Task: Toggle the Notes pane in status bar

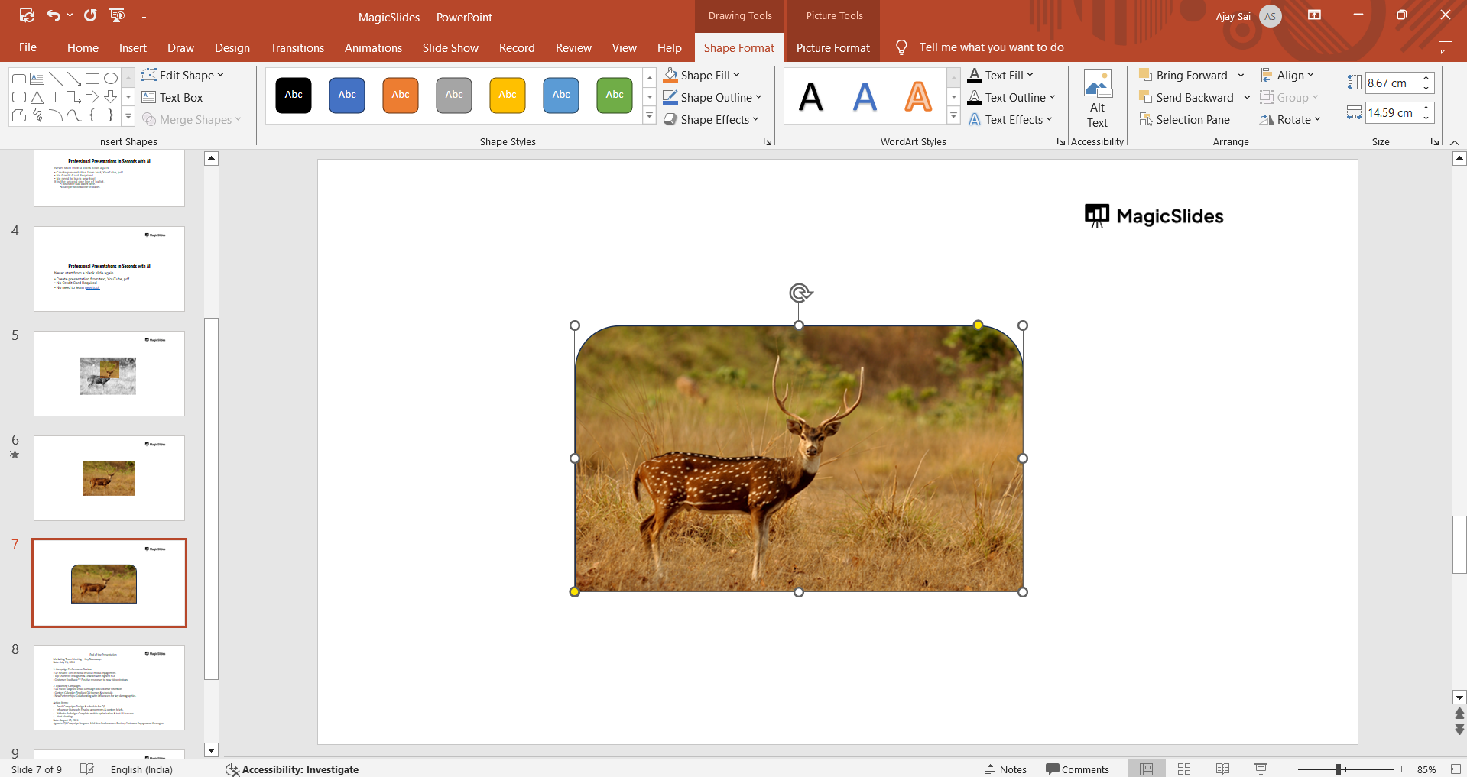Action: (1005, 769)
